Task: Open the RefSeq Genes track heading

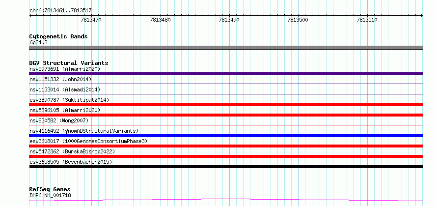Action: point(50,190)
